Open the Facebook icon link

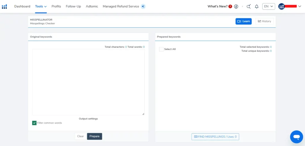236,7
